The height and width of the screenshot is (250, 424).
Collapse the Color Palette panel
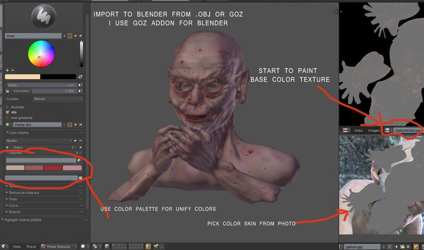coord(18,133)
